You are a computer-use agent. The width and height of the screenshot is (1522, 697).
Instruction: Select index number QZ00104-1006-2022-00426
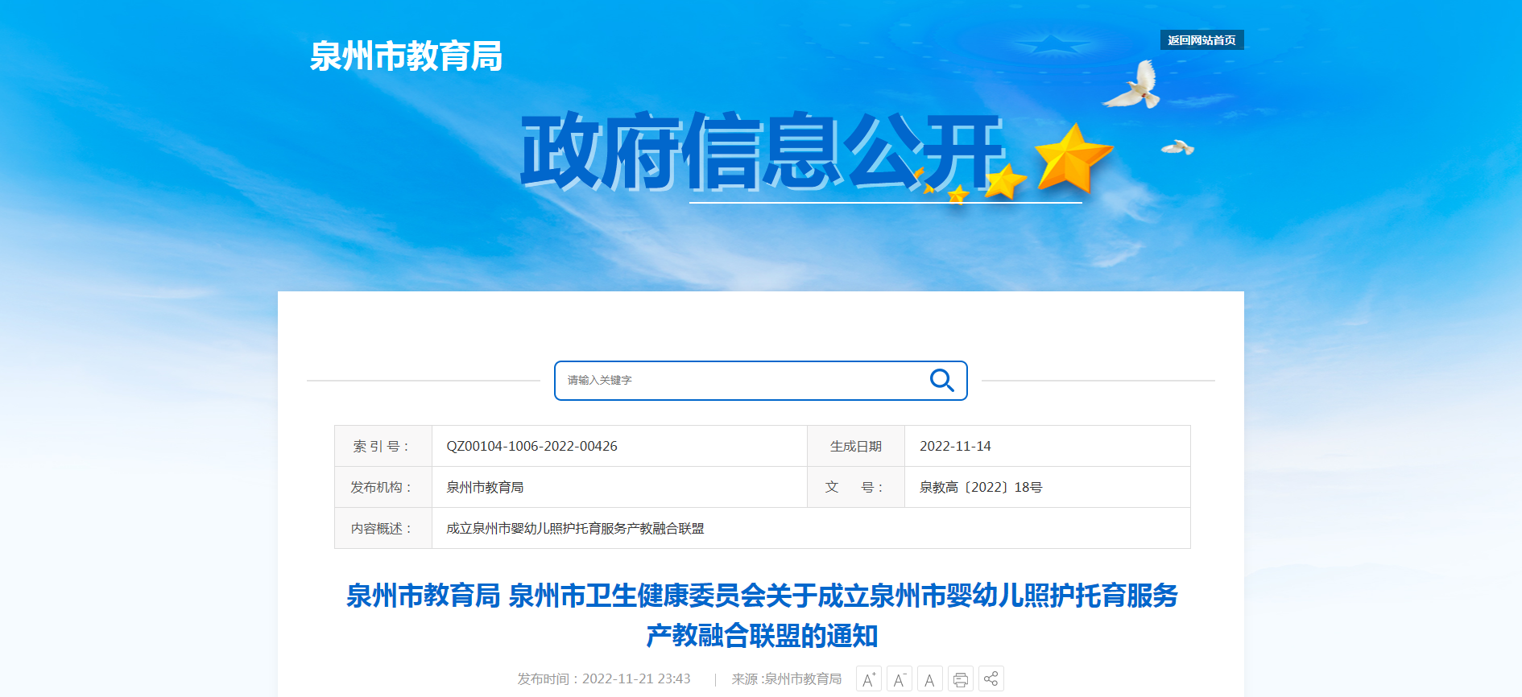tap(531, 446)
